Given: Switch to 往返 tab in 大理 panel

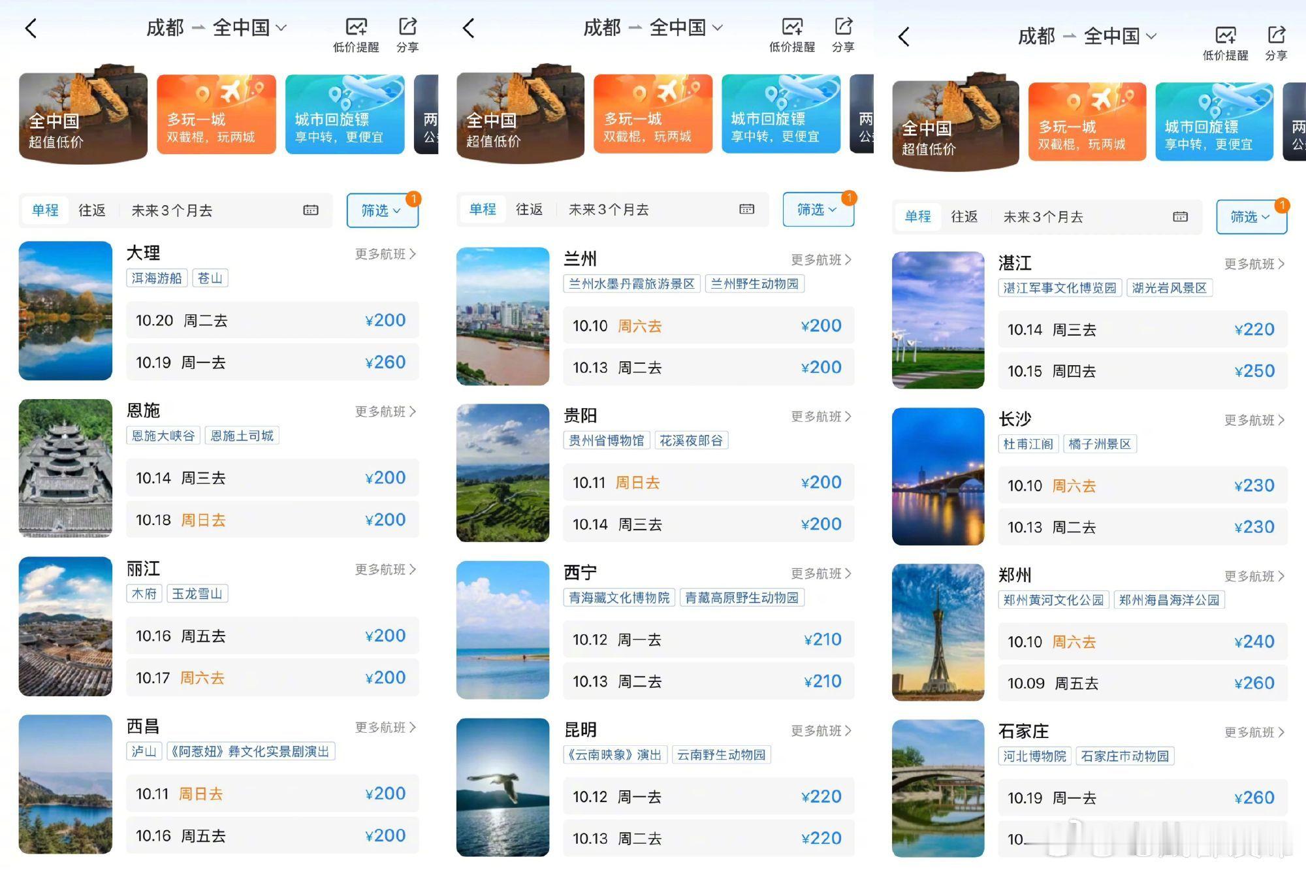Looking at the screenshot, I should click(92, 210).
